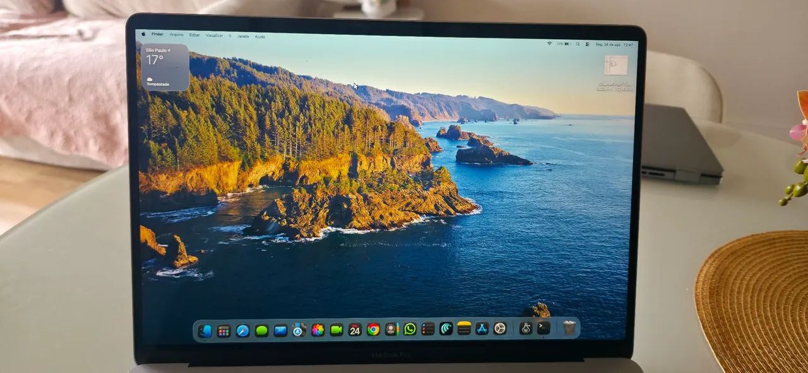
Task: Click the date and time in menu bar
Action: pos(614,45)
